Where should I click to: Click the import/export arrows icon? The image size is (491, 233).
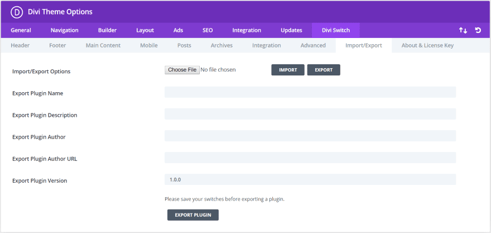coord(463,30)
